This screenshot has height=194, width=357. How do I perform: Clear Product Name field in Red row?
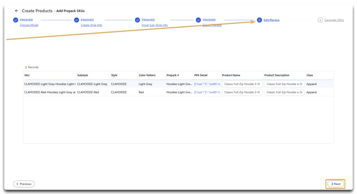tap(258, 92)
